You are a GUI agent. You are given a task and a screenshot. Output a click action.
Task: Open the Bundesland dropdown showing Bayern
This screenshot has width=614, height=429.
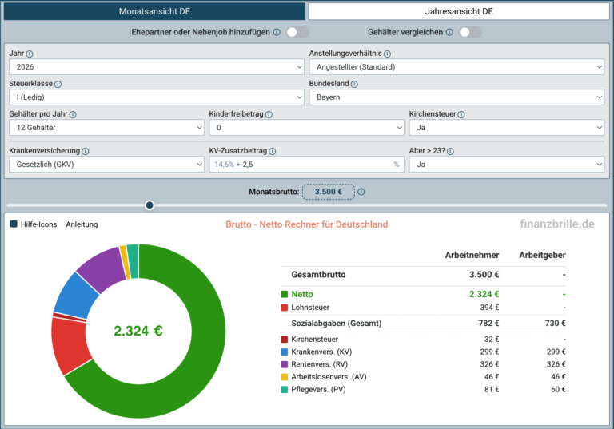457,97
